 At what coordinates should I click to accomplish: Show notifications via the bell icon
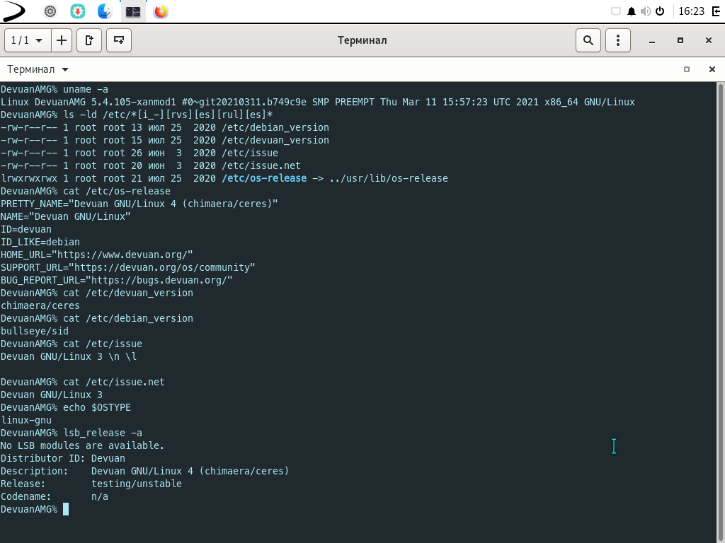(x=631, y=11)
